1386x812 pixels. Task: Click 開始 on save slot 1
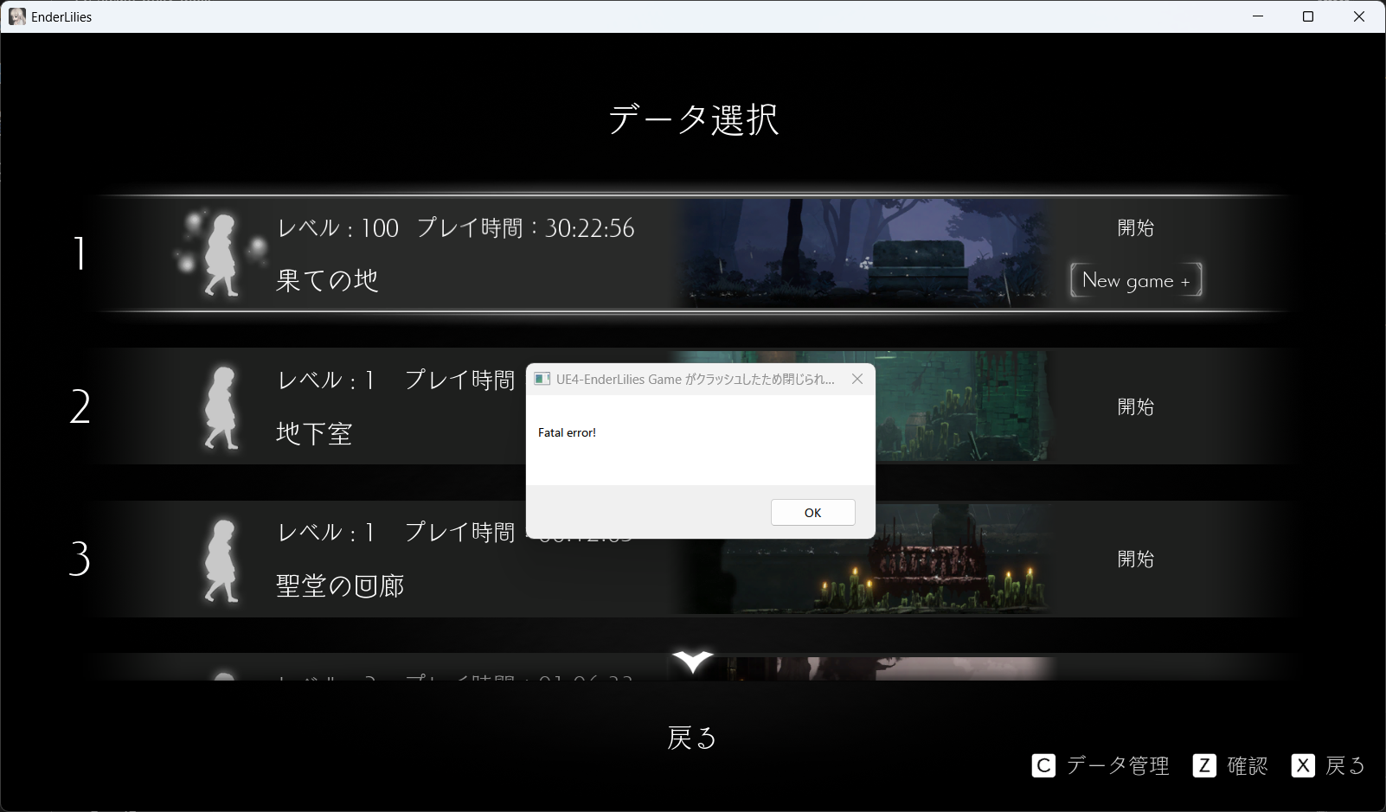pos(1135,228)
